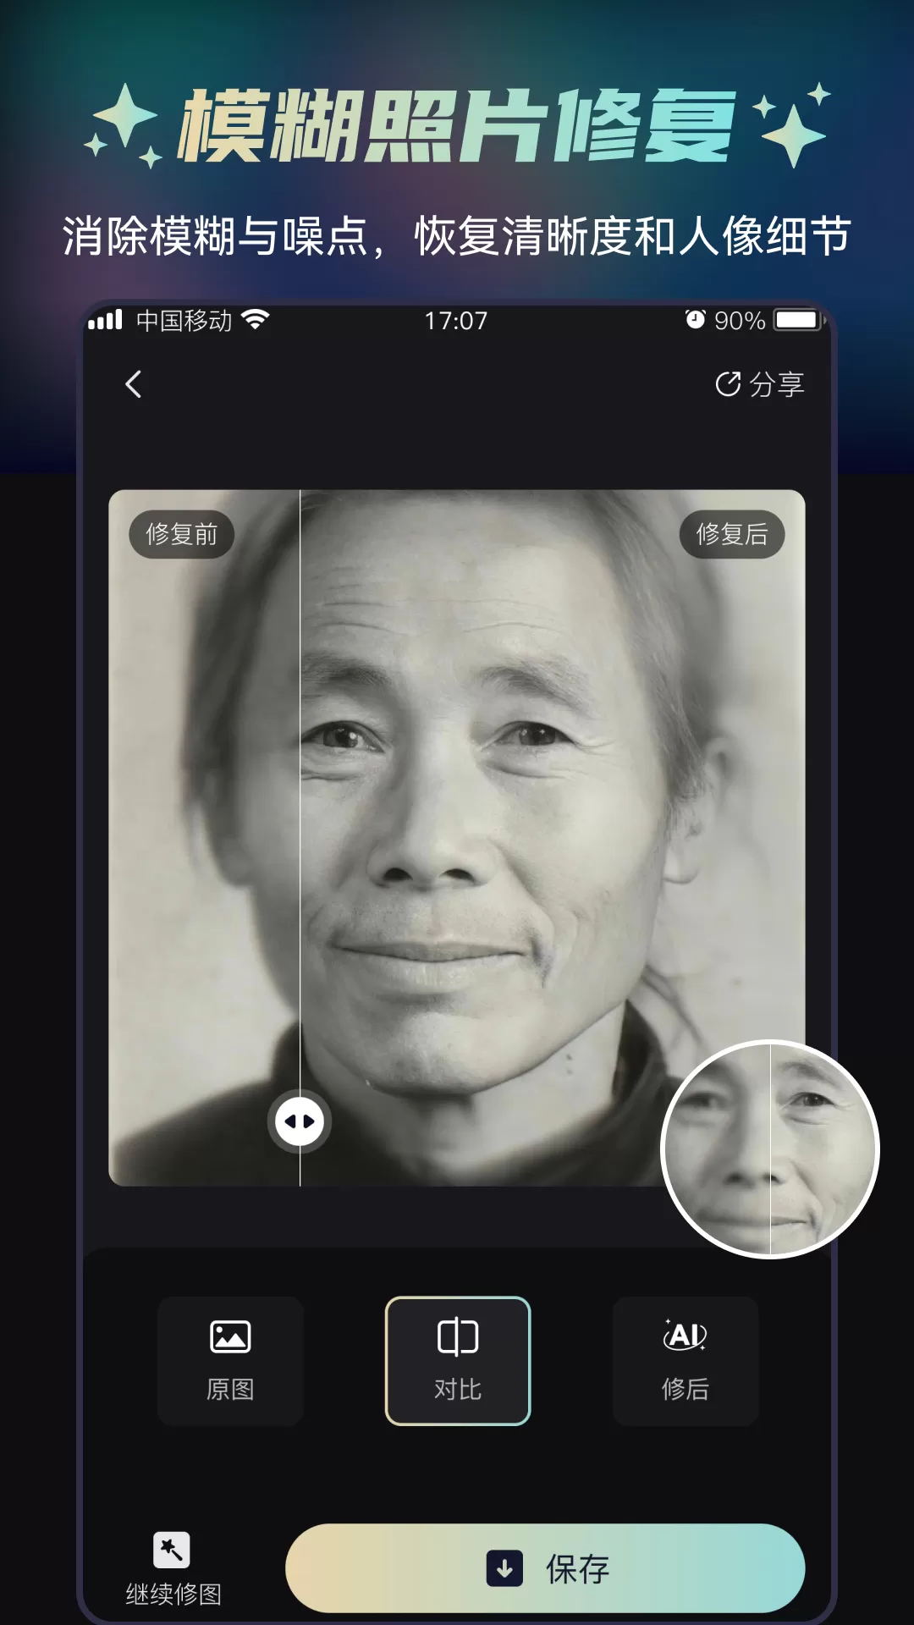Viewport: 914px width, 1625px height.
Task: Click the 模糊照片修复 headline title
Action: pyautogui.click(x=457, y=126)
